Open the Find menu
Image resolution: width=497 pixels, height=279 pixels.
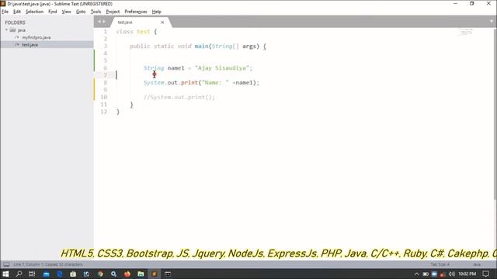[x=52, y=12]
